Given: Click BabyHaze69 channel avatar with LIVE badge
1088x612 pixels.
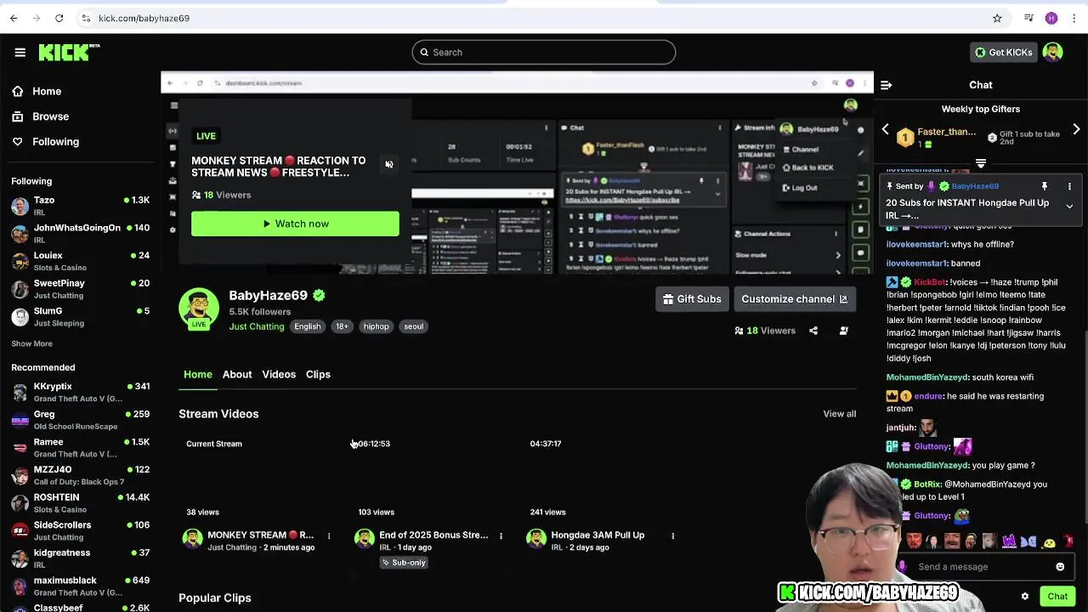Looking at the screenshot, I should [x=199, y=308].
